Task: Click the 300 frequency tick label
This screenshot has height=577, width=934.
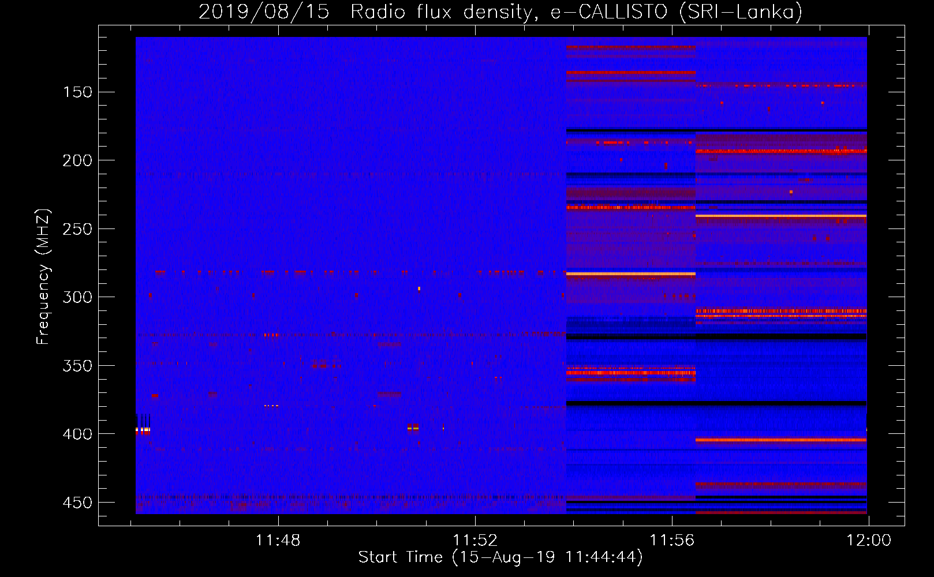Action: click(x=77, y=297)
